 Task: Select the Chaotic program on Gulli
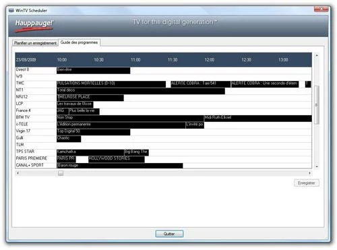click(69, 139)
